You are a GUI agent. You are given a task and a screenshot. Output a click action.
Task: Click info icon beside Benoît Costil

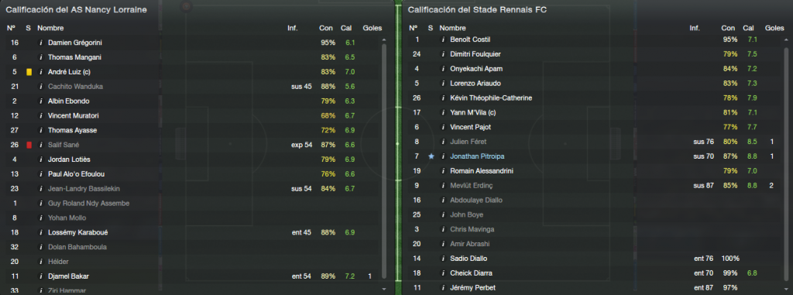[442, 39]
